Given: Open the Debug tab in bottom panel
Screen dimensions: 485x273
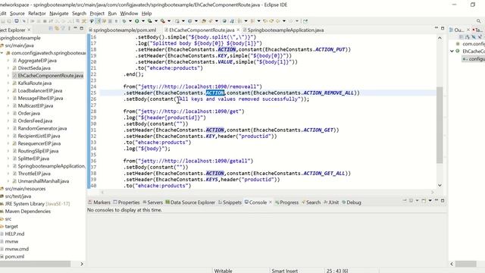Looking at the screenshot, I should [x=352, y=202].
